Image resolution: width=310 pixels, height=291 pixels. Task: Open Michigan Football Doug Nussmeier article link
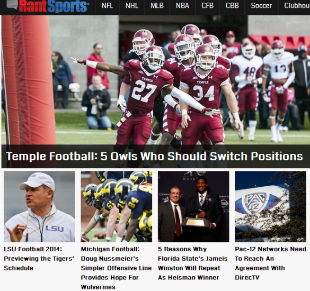(116, 268)
